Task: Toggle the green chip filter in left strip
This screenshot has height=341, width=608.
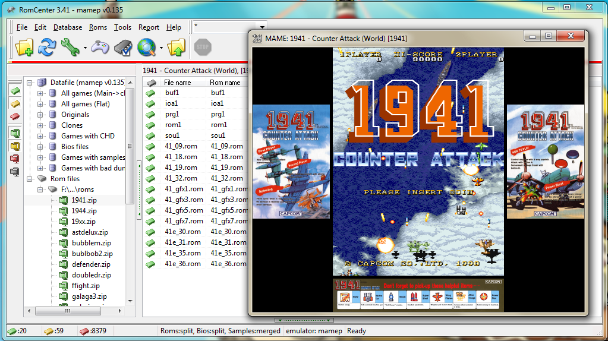Action: tap(15, 90)
